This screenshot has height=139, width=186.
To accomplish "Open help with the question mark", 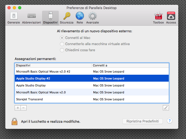I will click(x=170, y=121).
